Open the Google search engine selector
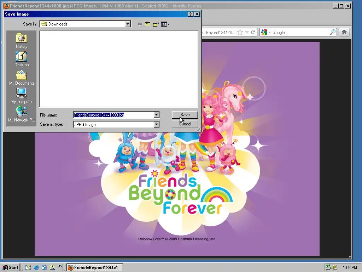 coord(265,32)
